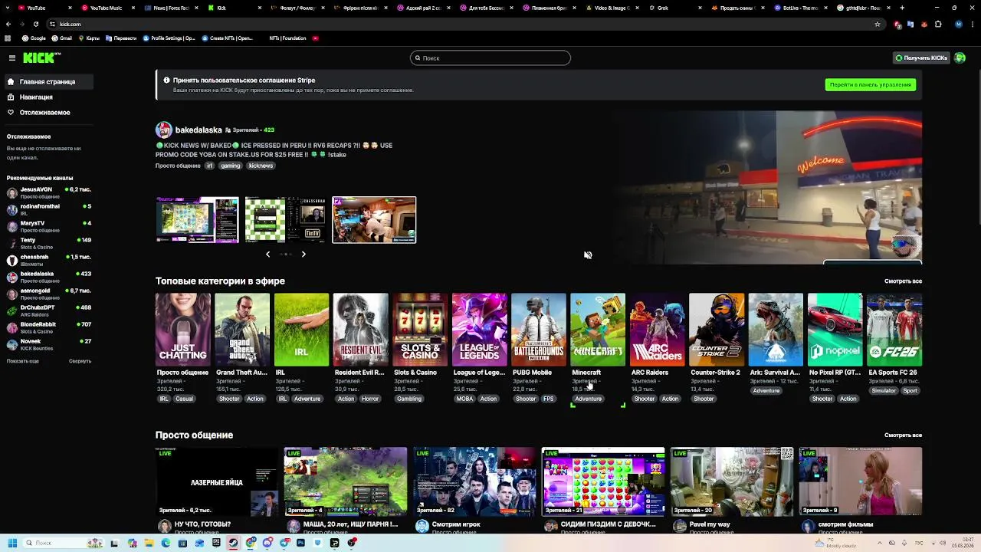
Task: Open bakedalaska featured channel avatar
Action: pos(163,130)
